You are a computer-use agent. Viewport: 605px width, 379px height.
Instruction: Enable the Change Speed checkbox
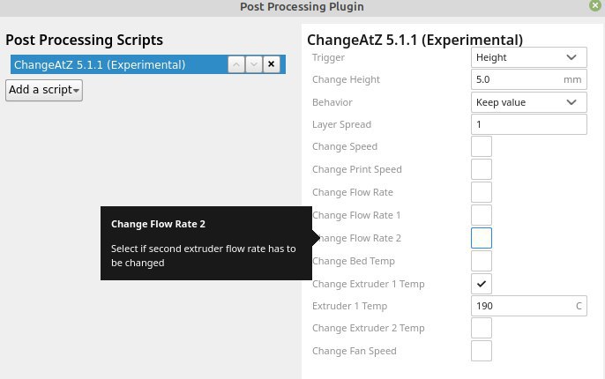(482, 147)
